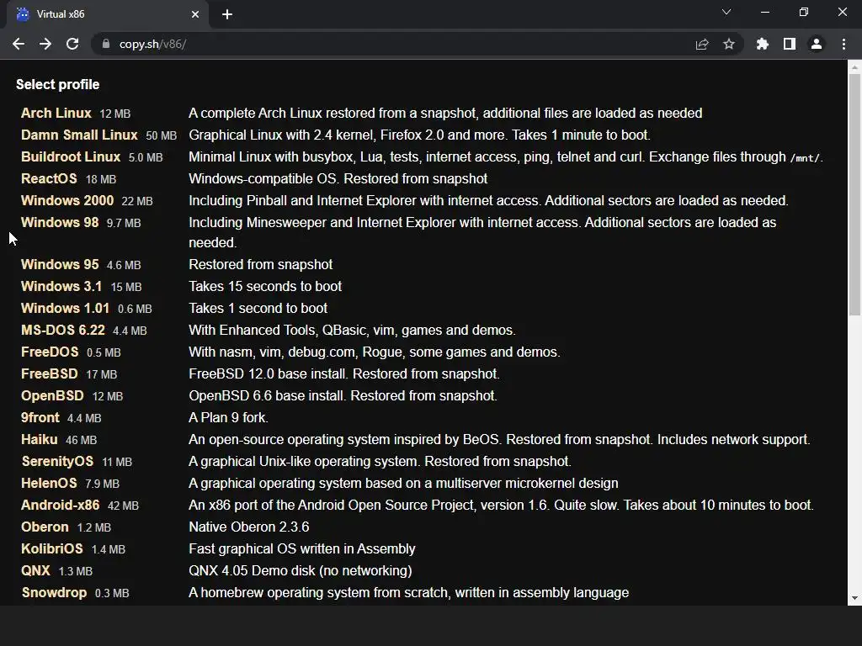Image resolution: width=862 pixels, height=646 pixels.
Task: Click the browser back arrow
Action: click(x=19, y=44)
